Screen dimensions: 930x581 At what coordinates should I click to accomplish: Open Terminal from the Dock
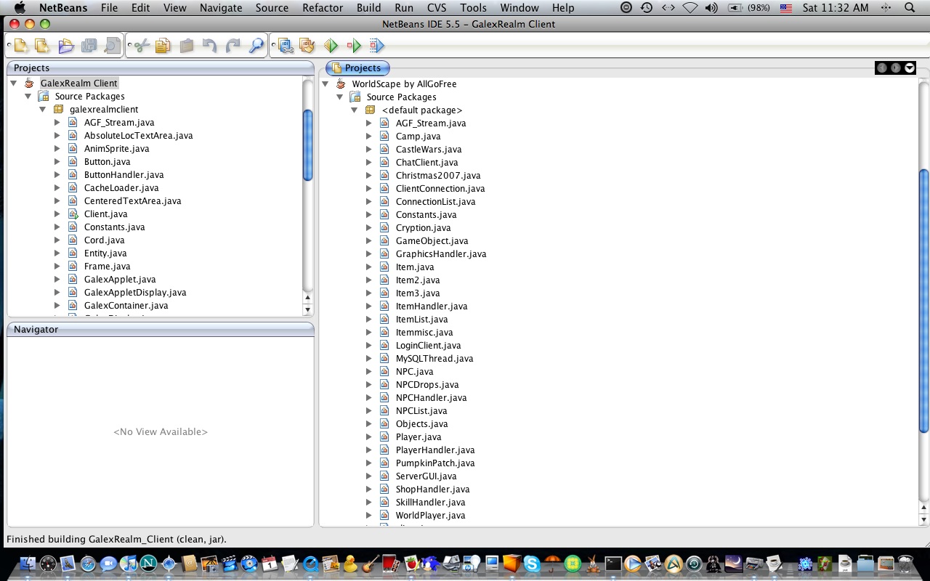coord(613,564)
